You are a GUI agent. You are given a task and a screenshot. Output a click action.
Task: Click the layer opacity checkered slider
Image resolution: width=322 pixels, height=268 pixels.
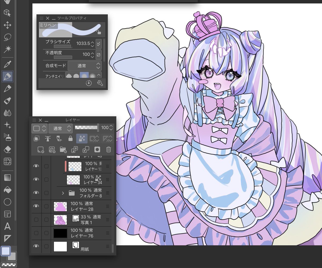click(87, 128)
